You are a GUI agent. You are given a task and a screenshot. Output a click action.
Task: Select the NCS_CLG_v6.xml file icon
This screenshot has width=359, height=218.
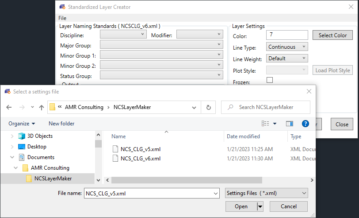click(115, 158)
